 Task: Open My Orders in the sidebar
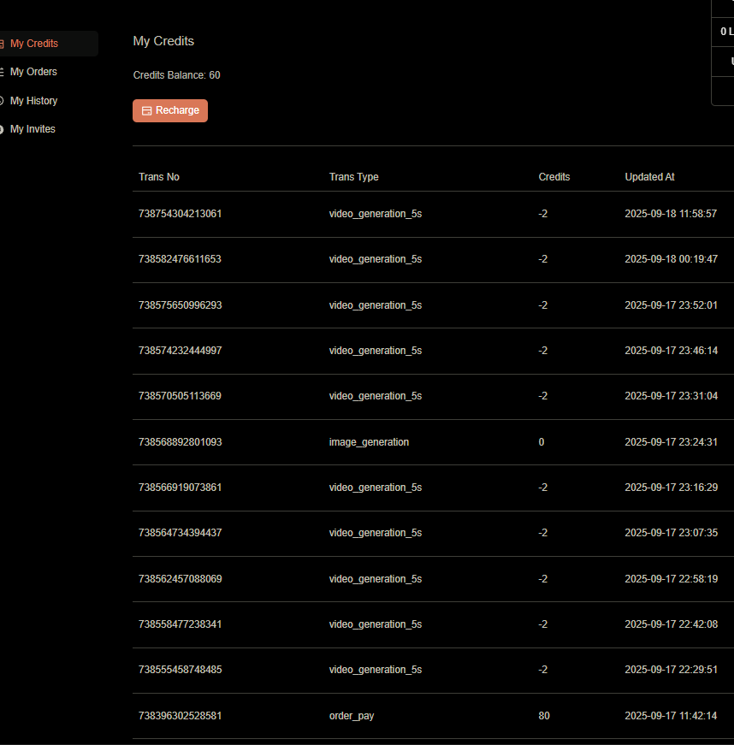[x=33, y=72]
